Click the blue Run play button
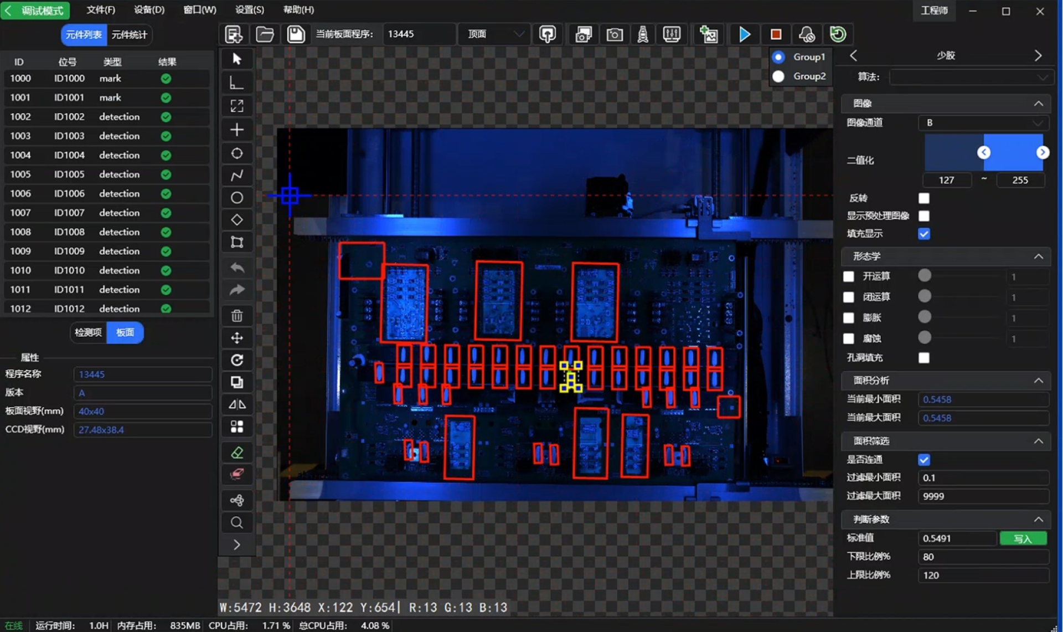Image resolution: width=1063 pixels, height=632 pixels. (x=745, y=34)
